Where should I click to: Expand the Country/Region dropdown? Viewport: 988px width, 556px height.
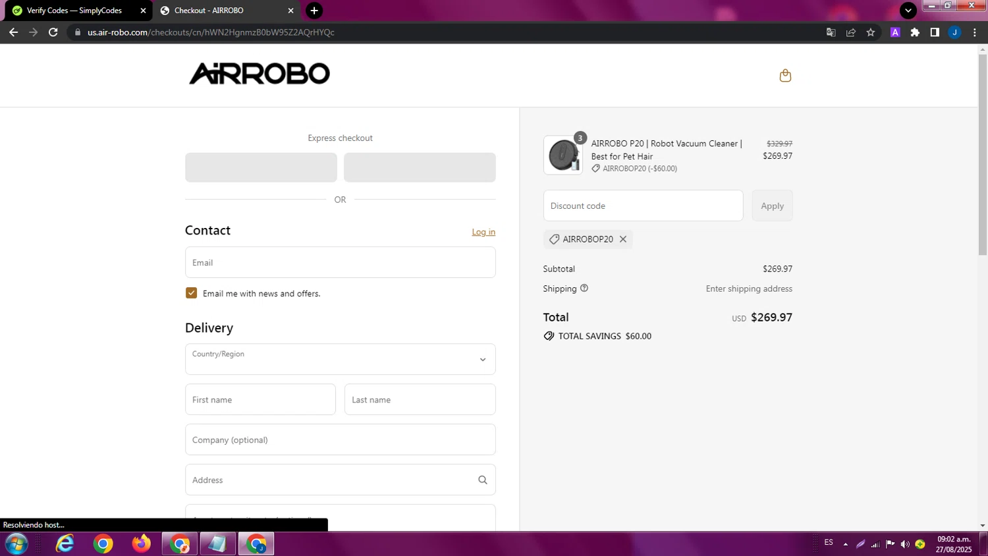point(340,359)
